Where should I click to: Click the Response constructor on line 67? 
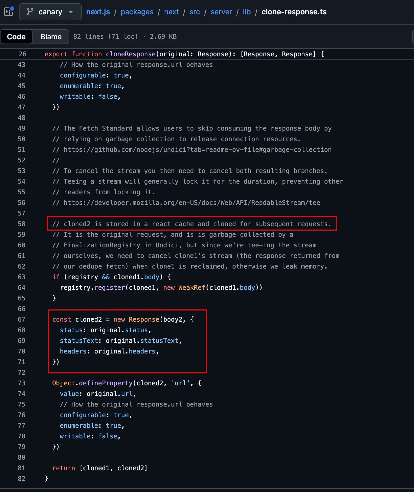tap(144, 320)
